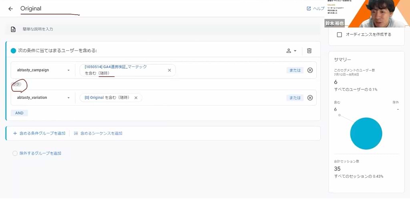
Task: Delete condition group with trash icon
Action: click(309, 51)
